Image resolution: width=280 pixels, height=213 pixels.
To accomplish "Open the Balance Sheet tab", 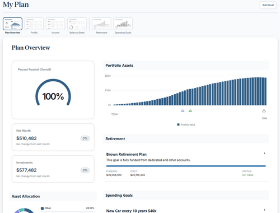I will point(77,24).
